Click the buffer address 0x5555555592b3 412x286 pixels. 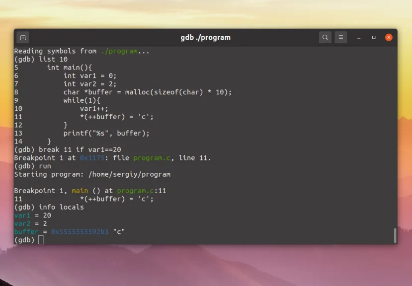(80, 232)
